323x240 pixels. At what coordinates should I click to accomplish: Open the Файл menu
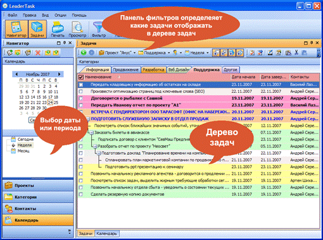pyautogui.click(x=13, y=15)
